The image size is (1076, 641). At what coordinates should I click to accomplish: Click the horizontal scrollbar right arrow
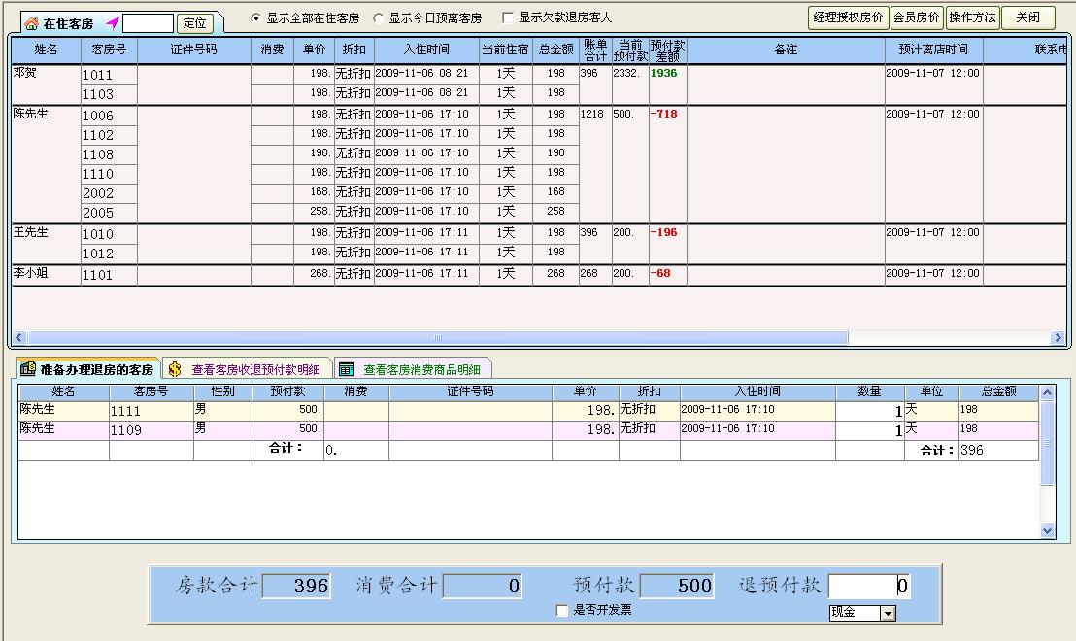(x=1059, y=339)
